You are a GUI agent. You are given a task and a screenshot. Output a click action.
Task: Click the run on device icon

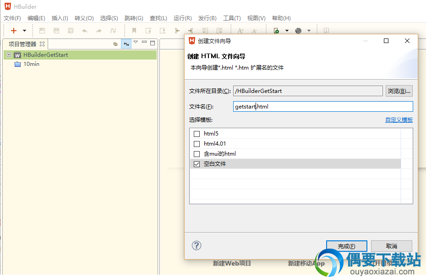click(x=276, y=31)
